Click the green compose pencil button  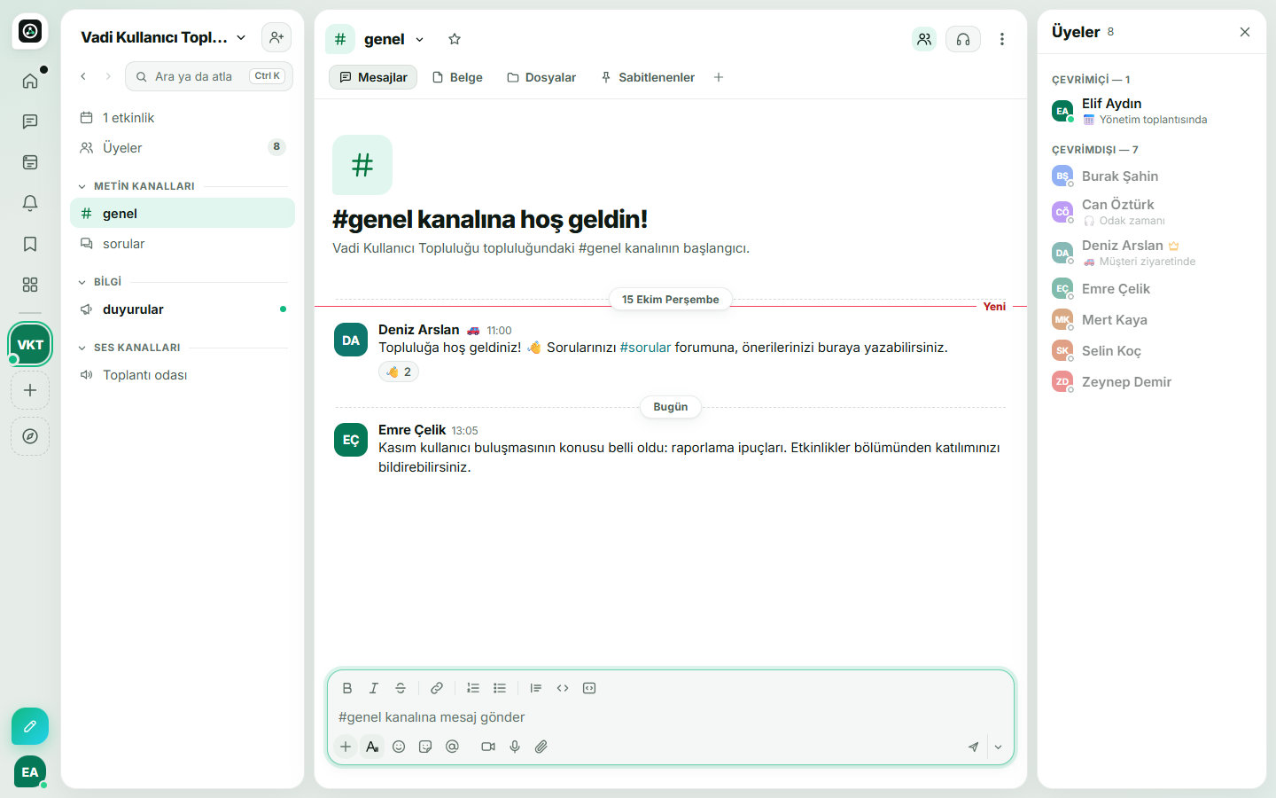pos(30,726)
